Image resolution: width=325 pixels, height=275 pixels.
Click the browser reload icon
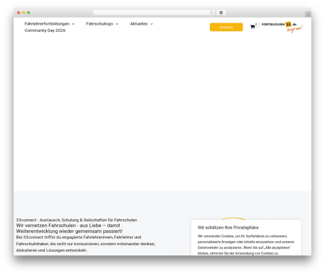(211, 13)
